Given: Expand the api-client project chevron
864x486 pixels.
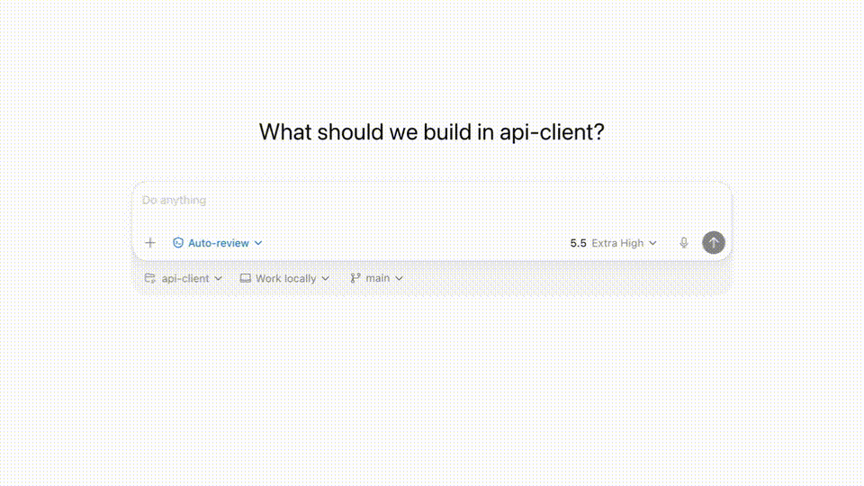Looking at the screenshot, I should coord(218,278).
